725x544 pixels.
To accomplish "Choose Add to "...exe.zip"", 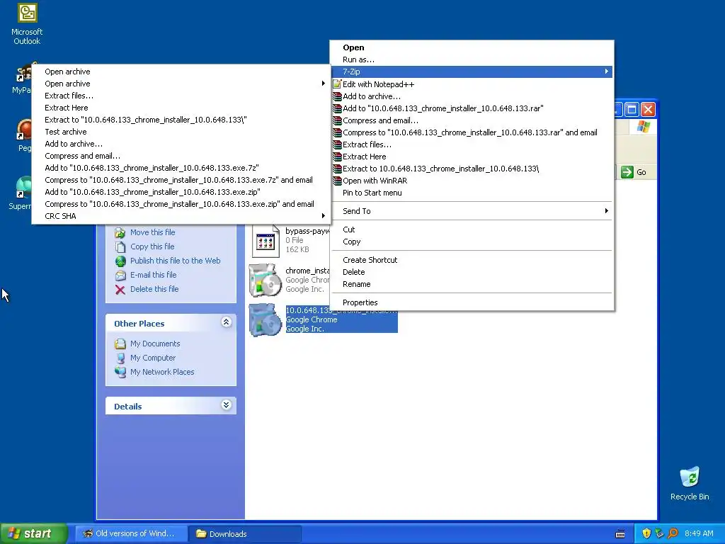I will coord(181,192).
